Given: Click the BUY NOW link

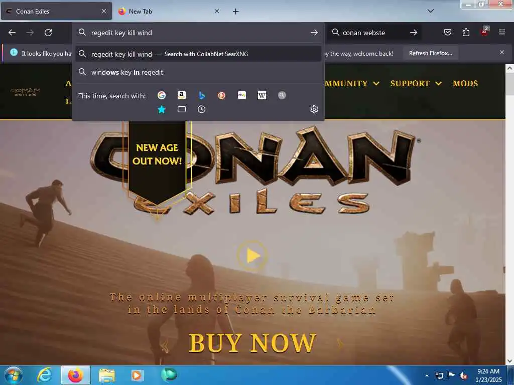Looking at the screenshot, I should [252, 343].
